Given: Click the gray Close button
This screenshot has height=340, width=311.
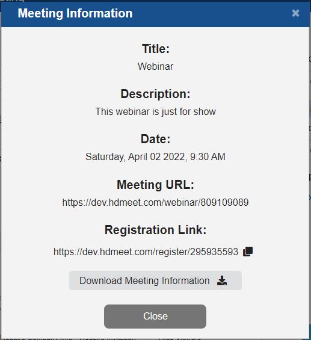Looking at the screenshot, I should (x=155, y=317).
